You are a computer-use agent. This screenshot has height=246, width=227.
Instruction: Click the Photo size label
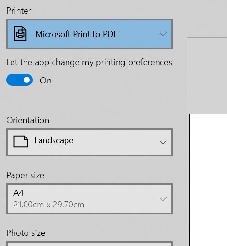click(x=26, y=233)
